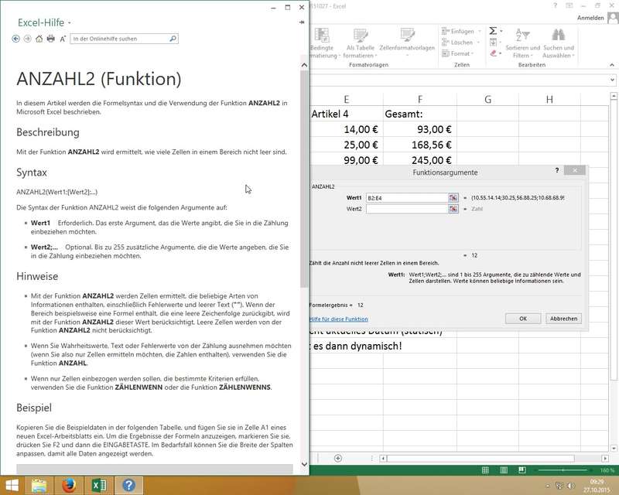Viewport: 619px width, 495px height.
Task: Click the range selector icon beside Wert2
Action: point(453,209)
